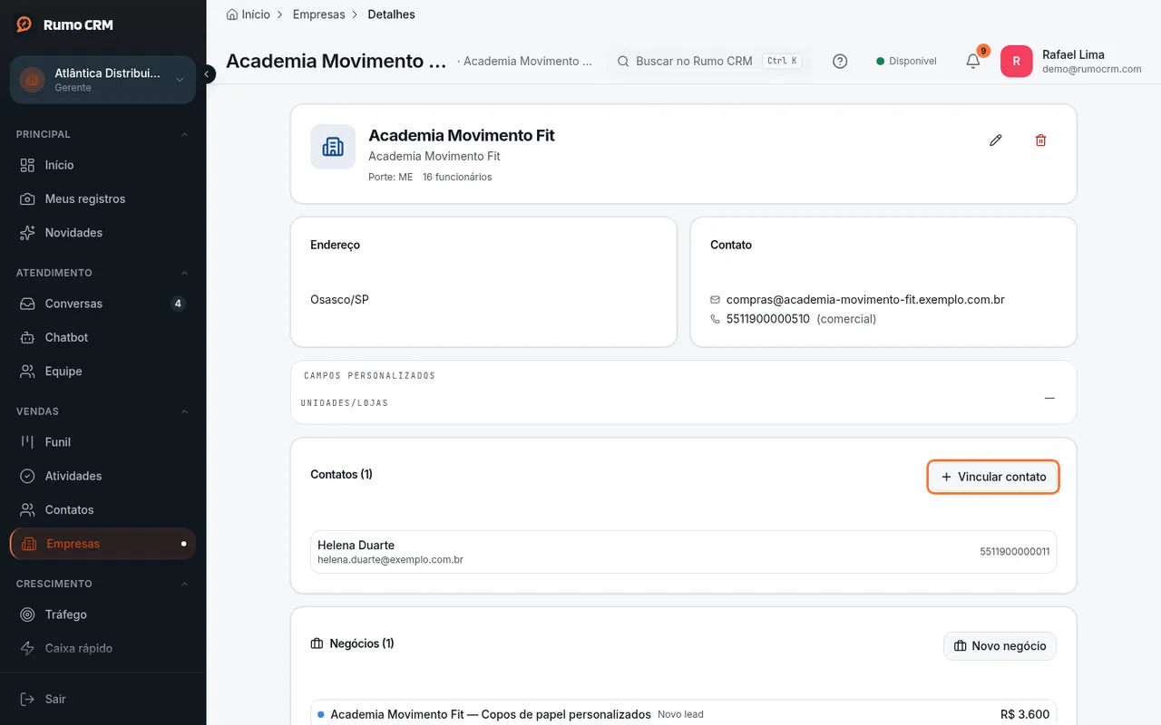This screenshot has height=725, width=1161.
Task: Click the Novo negócio button
Action: coord(1000,646)
